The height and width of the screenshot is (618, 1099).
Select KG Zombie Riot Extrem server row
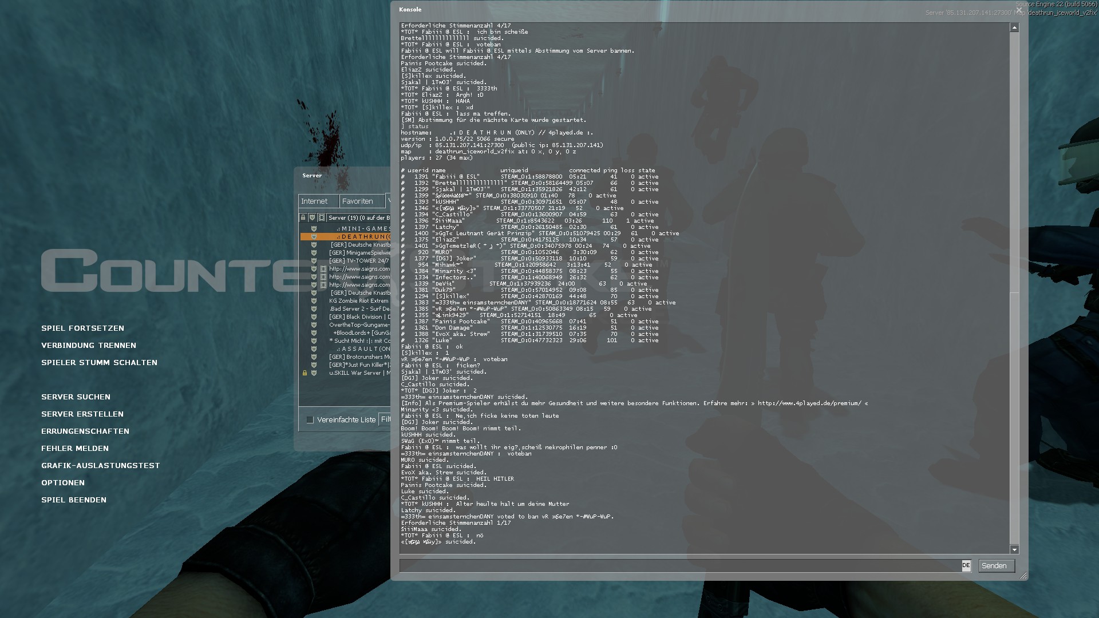tap(345, 301)
